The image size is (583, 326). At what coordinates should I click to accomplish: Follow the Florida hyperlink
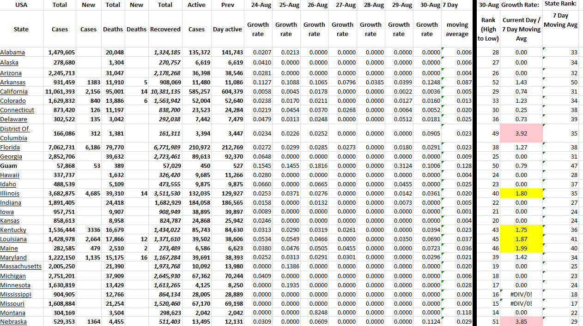coord(11,148)
